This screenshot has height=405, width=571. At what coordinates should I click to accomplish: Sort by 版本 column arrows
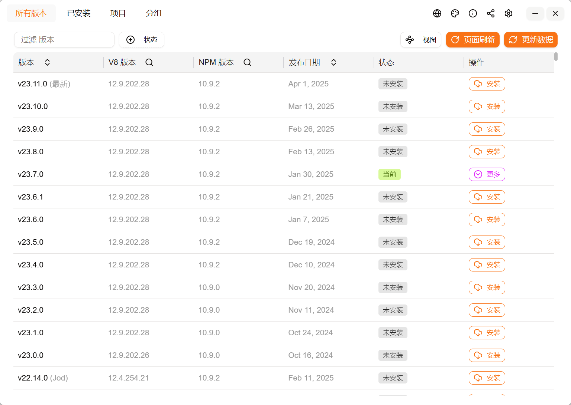coord(47,62)
